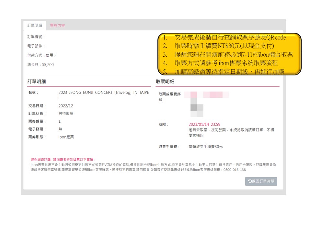The width and height of the screenshot is (311, 233).
Task: Click the return arrow icon in 返回訂單清單
Action: pyautogui.click(x=250, y=182)
